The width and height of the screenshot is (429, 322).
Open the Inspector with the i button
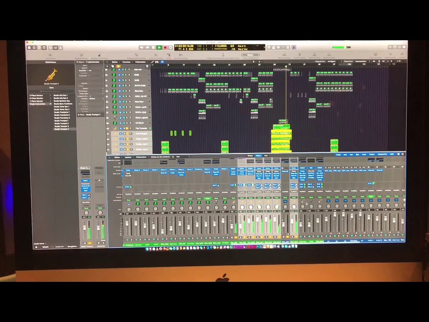tap(34, 48)
